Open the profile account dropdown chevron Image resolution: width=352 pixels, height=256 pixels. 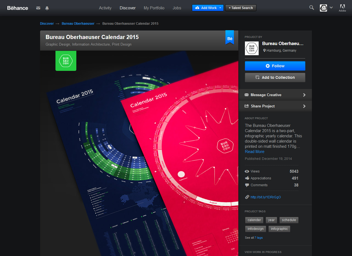[331, 8]
